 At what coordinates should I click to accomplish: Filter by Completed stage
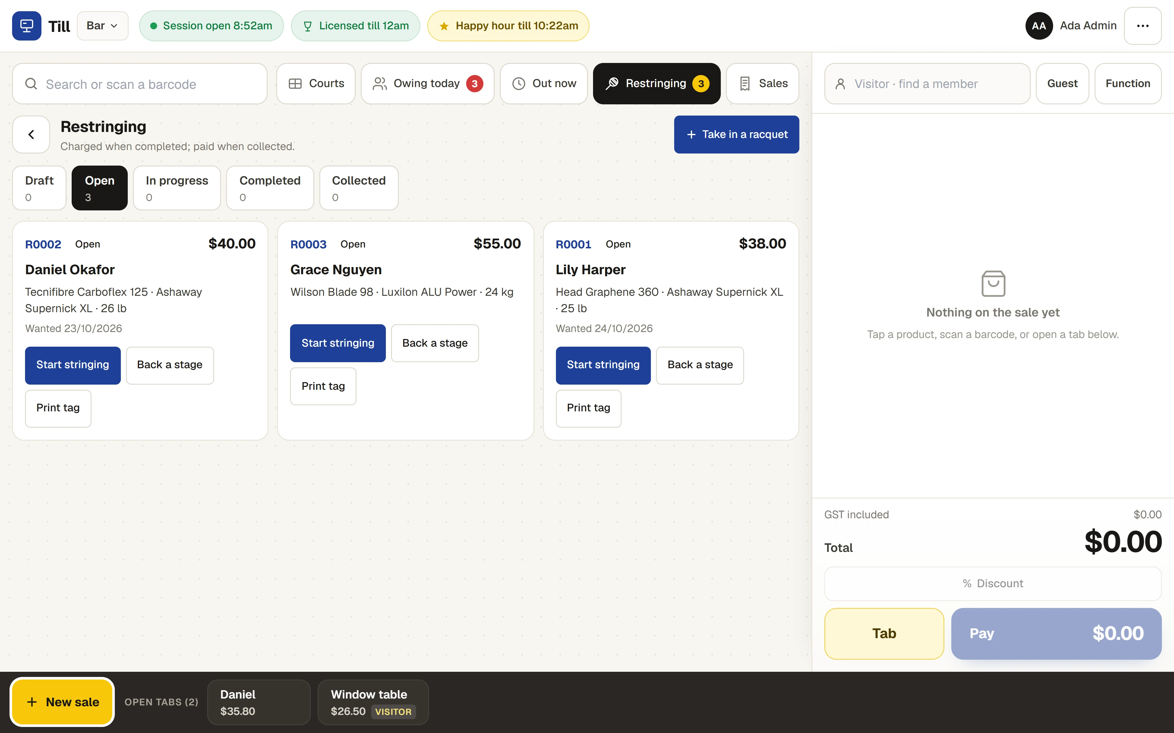coord(270,188)
